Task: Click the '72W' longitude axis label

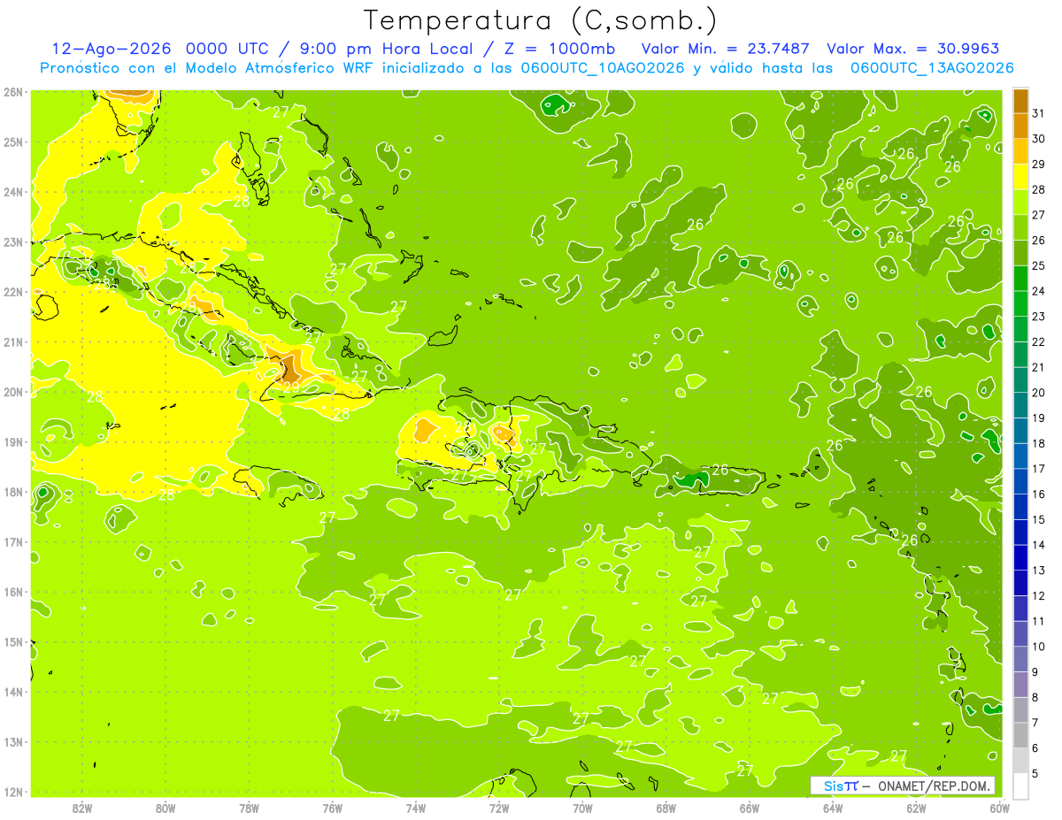Action: pos(499,808)
